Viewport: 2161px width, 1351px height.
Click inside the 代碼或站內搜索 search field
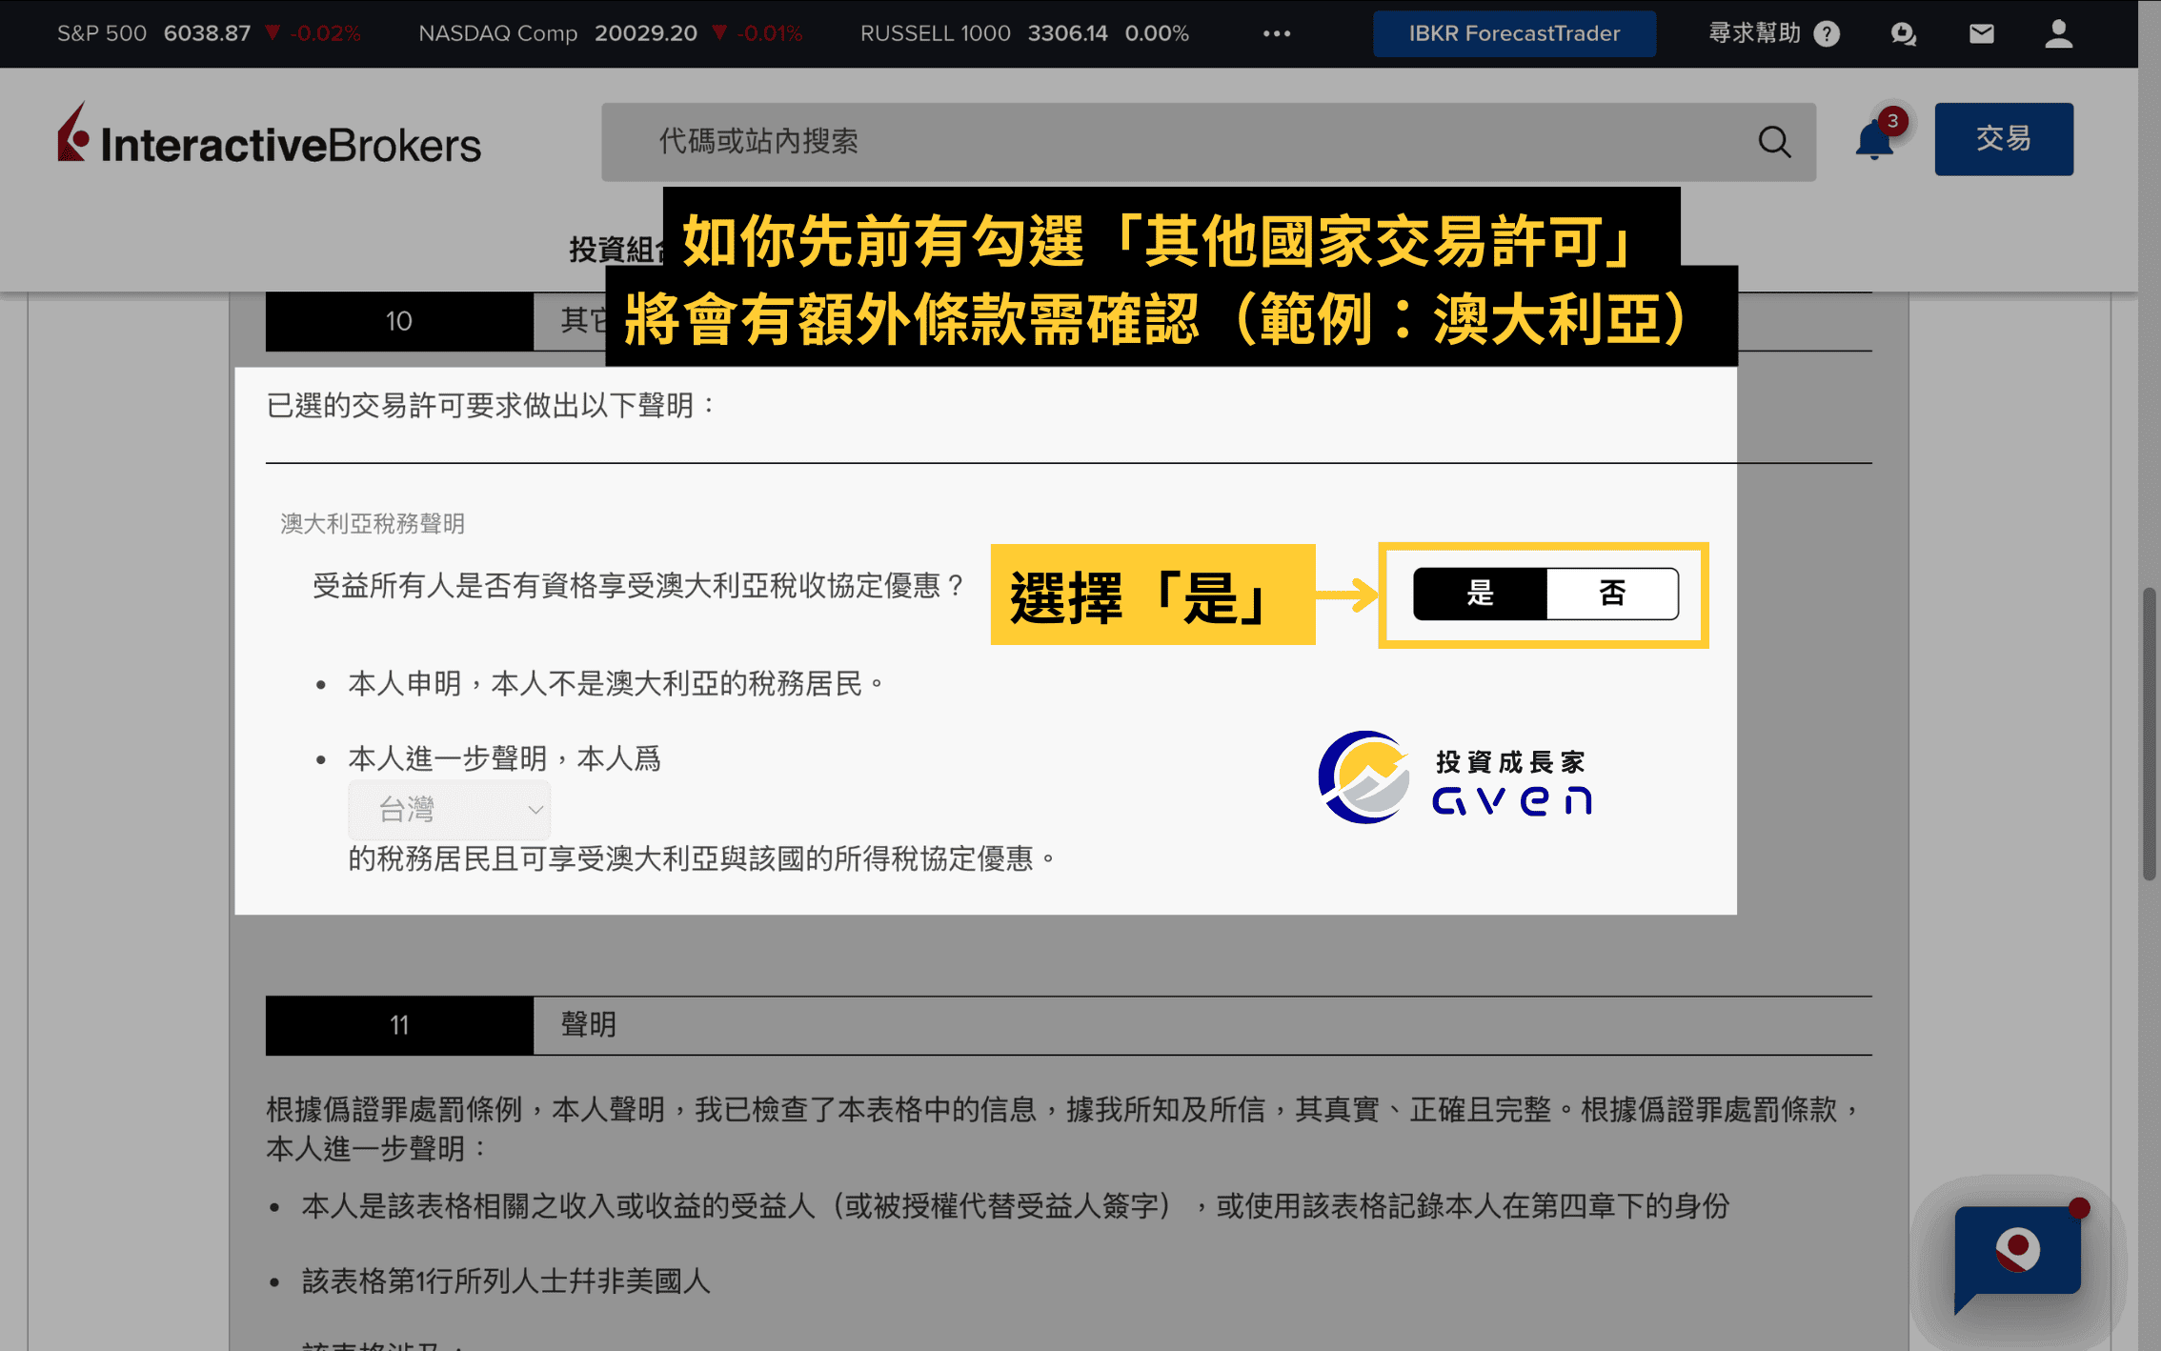[1048, 141]
